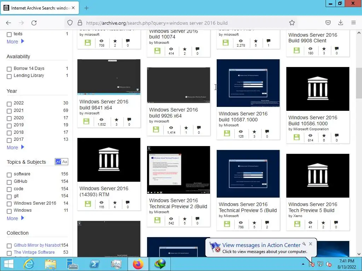Click the padlock site info icon
This screenshot has width=362, height=271.
[80, 23]
